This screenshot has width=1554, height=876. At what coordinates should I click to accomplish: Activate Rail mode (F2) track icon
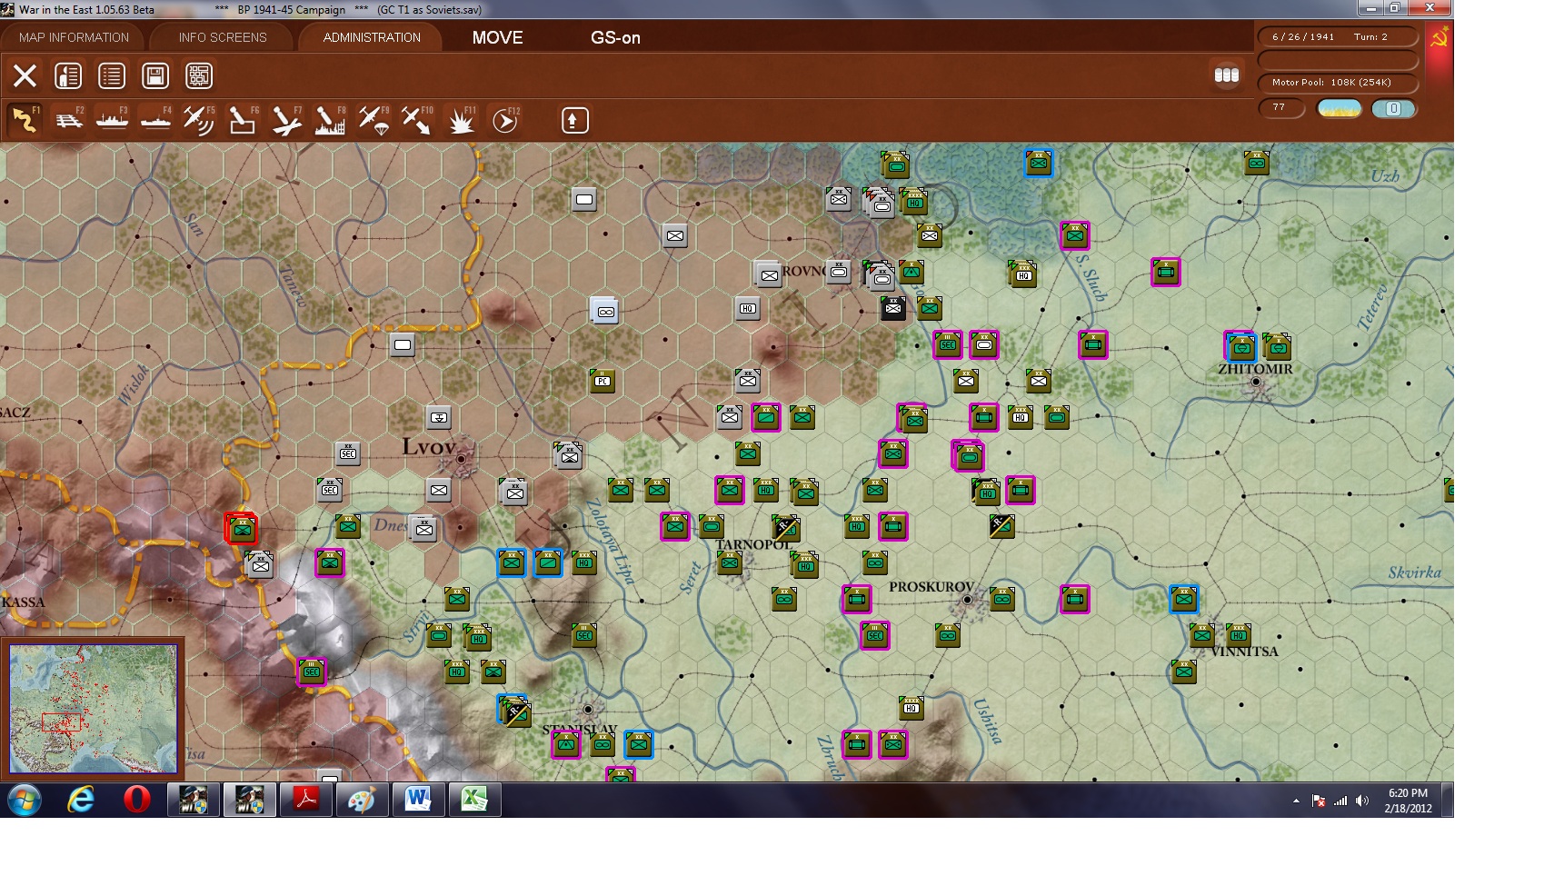[68, 120]
